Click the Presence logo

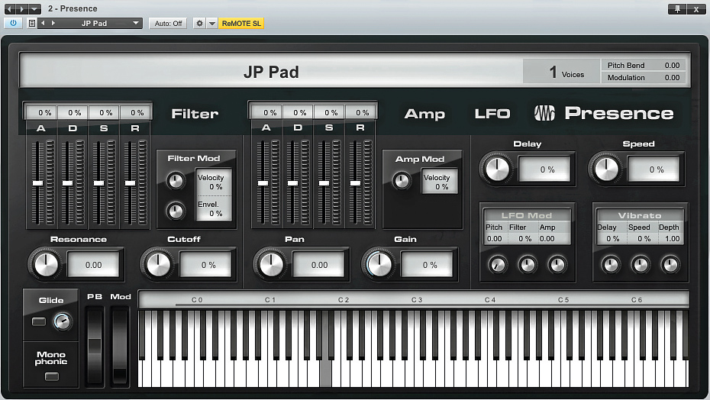coord(604,113)
